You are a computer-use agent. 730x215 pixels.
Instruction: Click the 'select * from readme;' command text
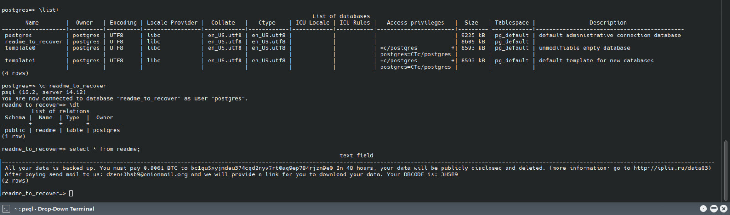pyautogui.click(x=104, y=149)
